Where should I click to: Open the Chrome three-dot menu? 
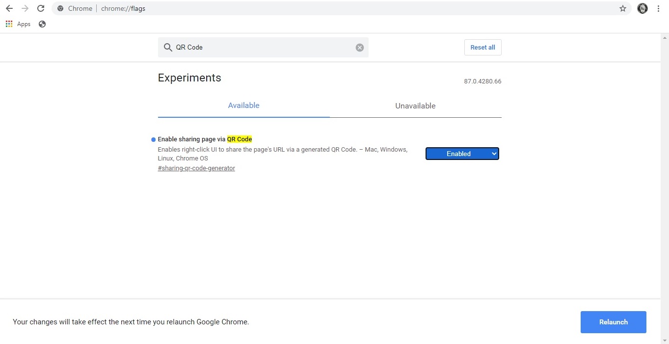659,8
